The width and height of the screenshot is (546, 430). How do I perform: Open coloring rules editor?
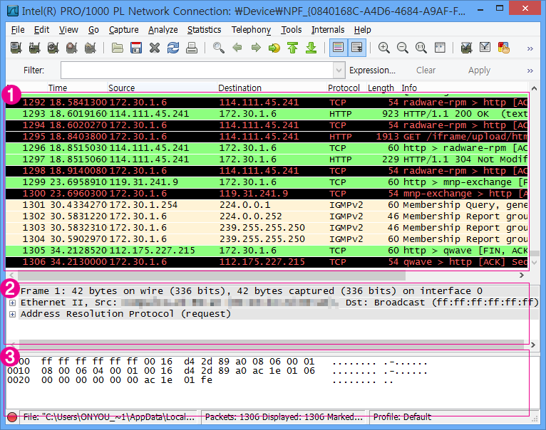click(503, 48)
